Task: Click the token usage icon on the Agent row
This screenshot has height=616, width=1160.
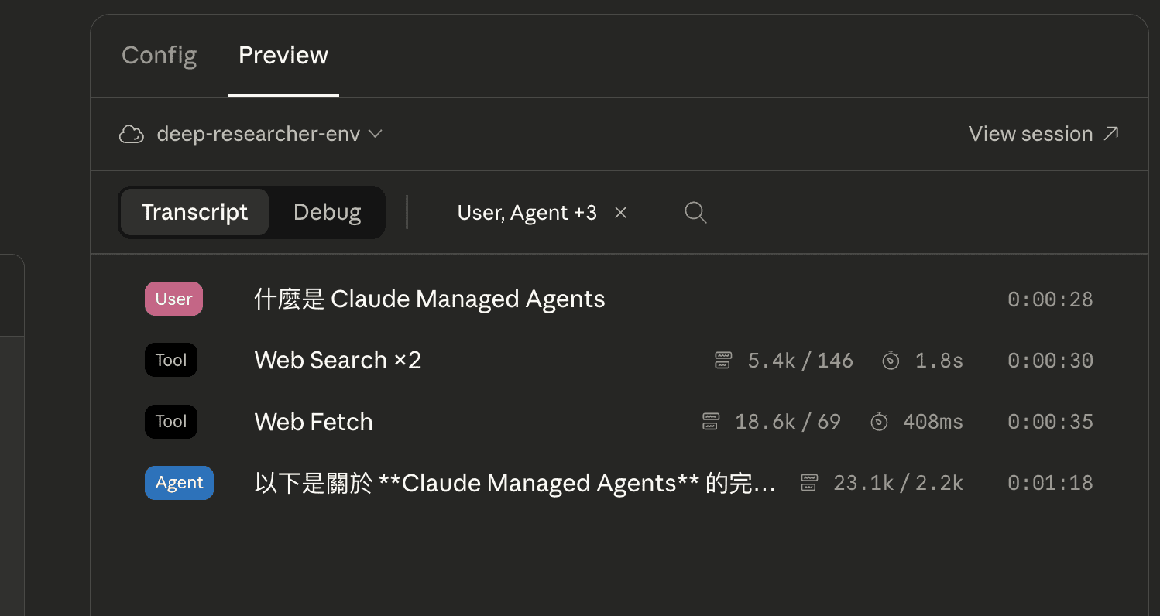Action: (x=808, y=482)
